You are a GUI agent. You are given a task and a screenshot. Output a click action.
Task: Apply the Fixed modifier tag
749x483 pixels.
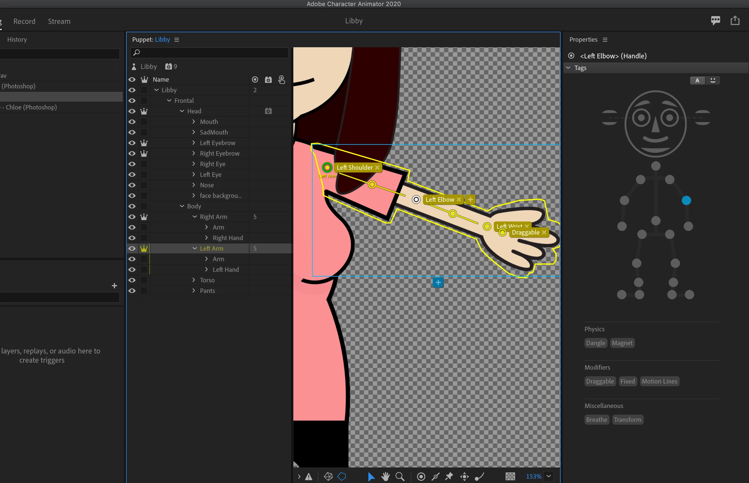tap(627, 381)
